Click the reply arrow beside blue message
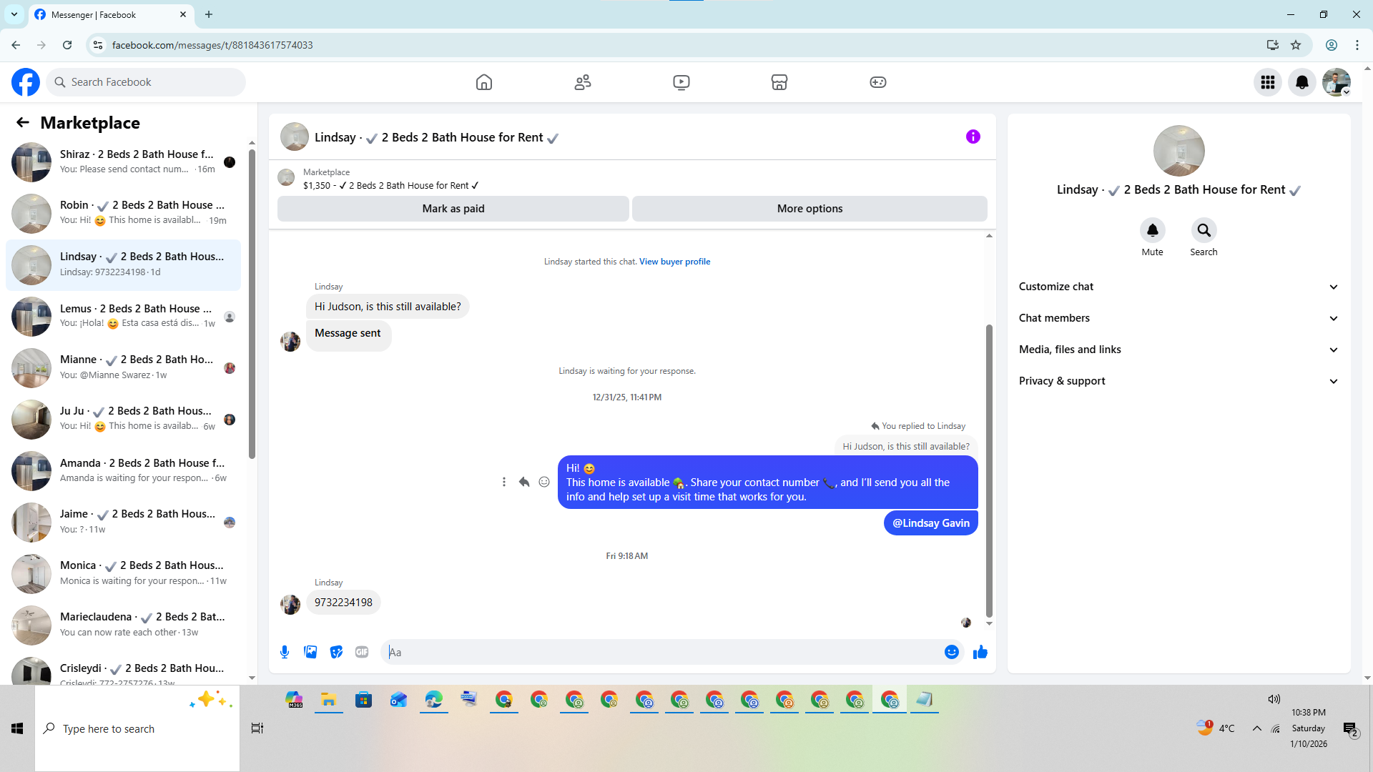 [524, 482]
